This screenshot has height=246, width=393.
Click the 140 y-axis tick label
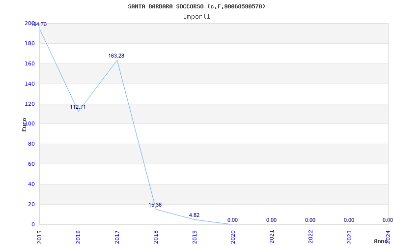(29, 84)
